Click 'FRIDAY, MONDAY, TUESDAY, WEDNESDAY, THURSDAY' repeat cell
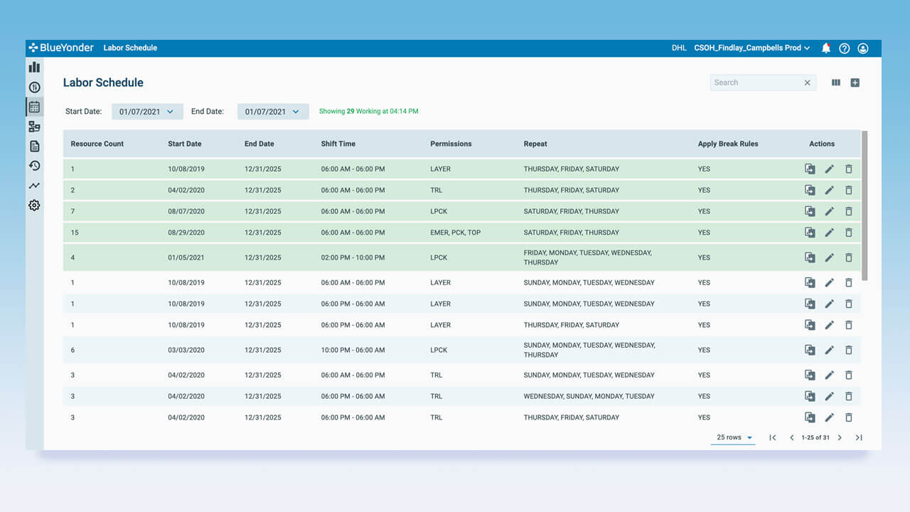The width and height of the screenshot is (910, 512). click(x=588, y=257)
